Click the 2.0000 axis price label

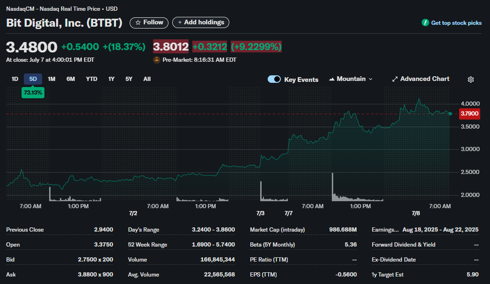(x=470, y=195)
